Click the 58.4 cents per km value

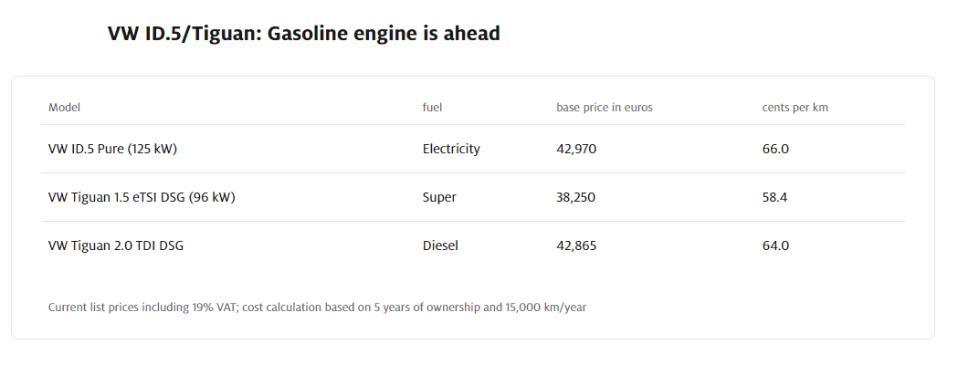[774, 197]
